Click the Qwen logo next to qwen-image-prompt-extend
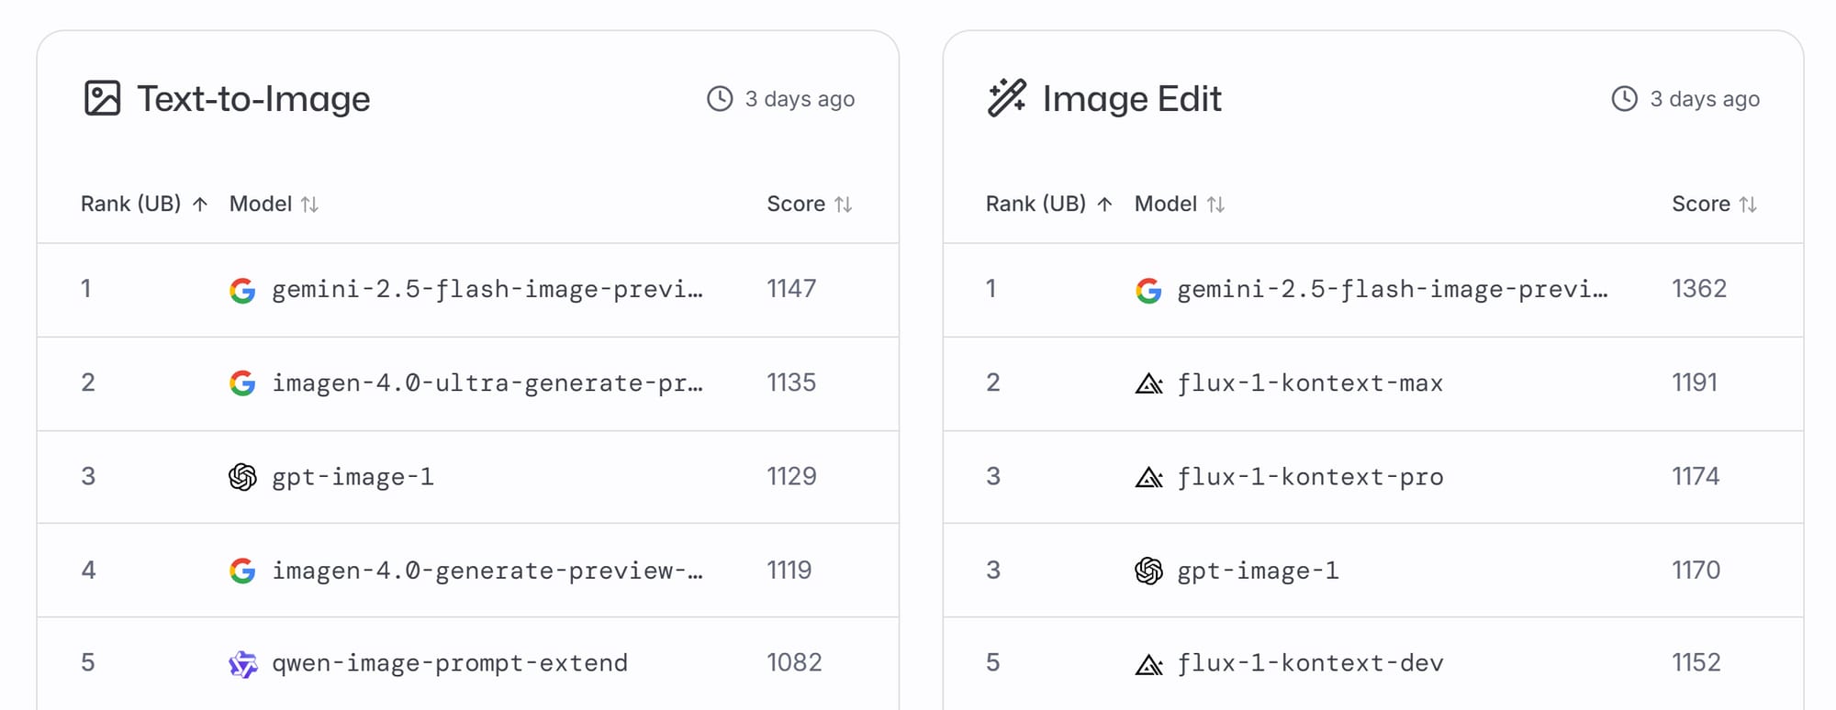This screenshot has height=710, width=1836. 242,663
